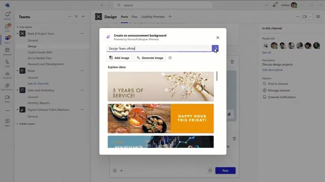Select the Happy Hour This Friday banner
This screenshot has height=182, width=325.
coord(160,118)
